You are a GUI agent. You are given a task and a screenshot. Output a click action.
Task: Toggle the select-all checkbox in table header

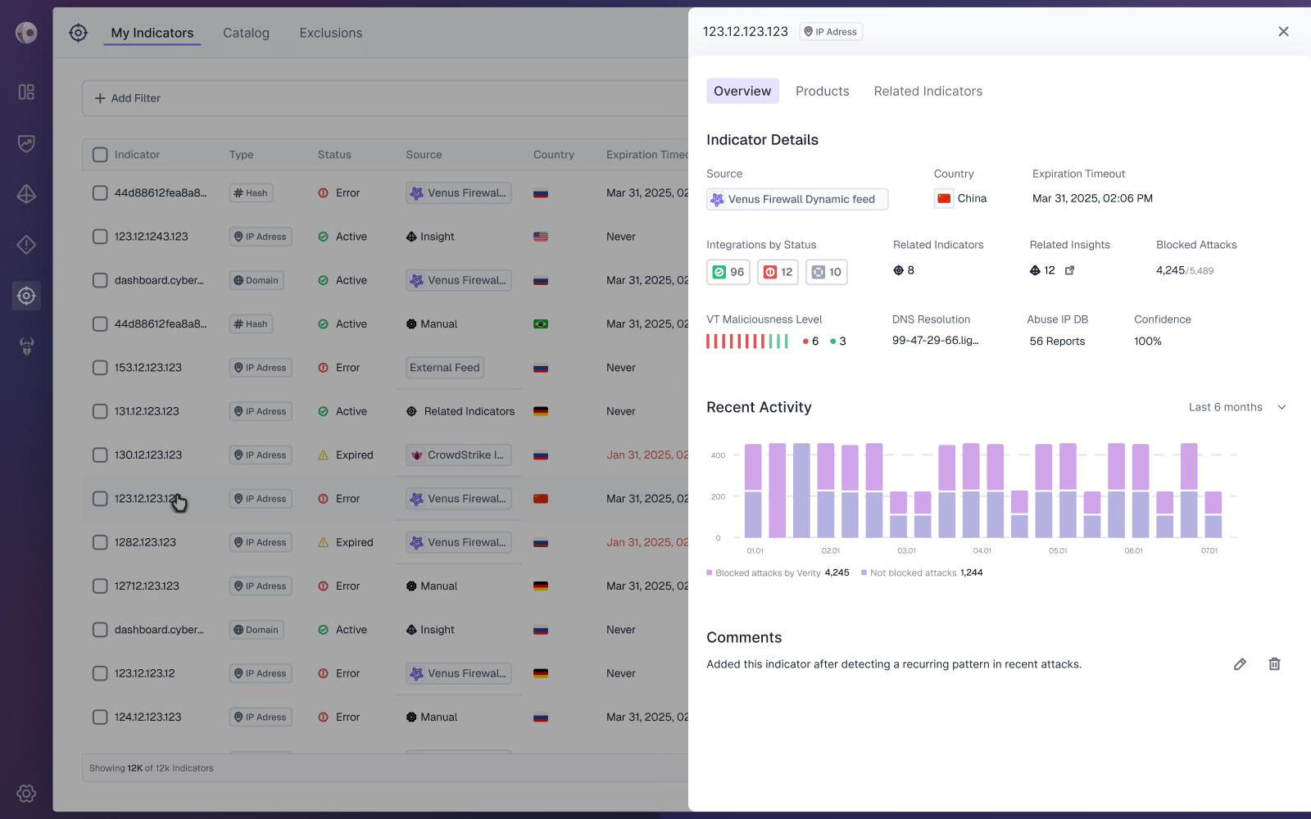[x=100, y=155]
